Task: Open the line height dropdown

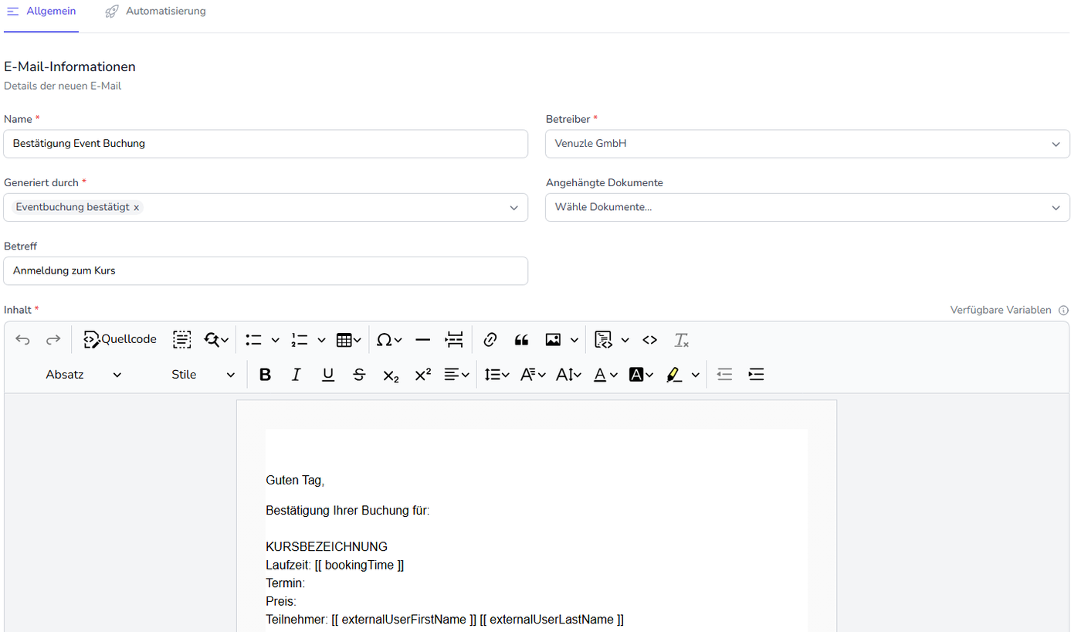Action: (x=496, y=375)
